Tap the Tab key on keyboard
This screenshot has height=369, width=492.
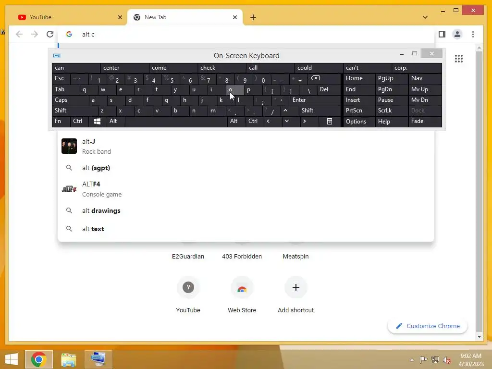(x=65, y=89)
